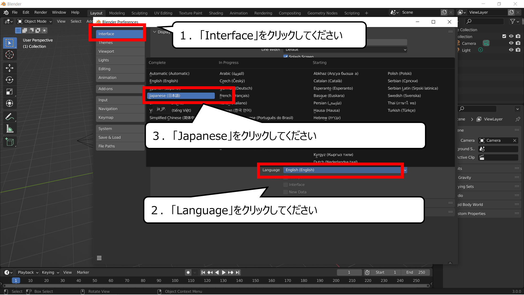This screenshot has height=295, width=524.
Task: Select the Add Cube tool
Action: [10, 142]
